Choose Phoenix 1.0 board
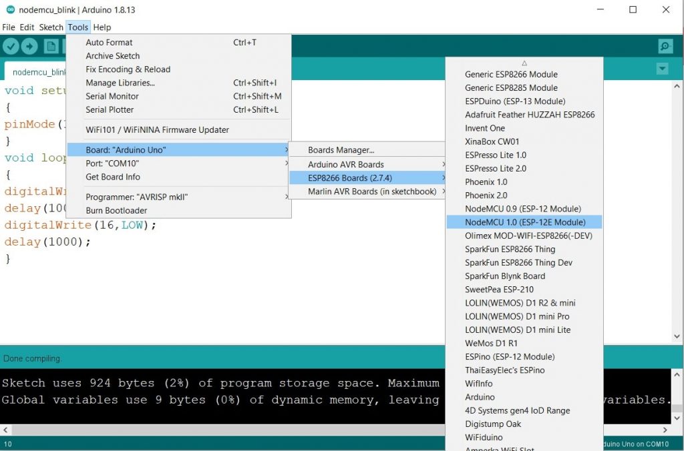684x451 pixels. tap(524, 181)
